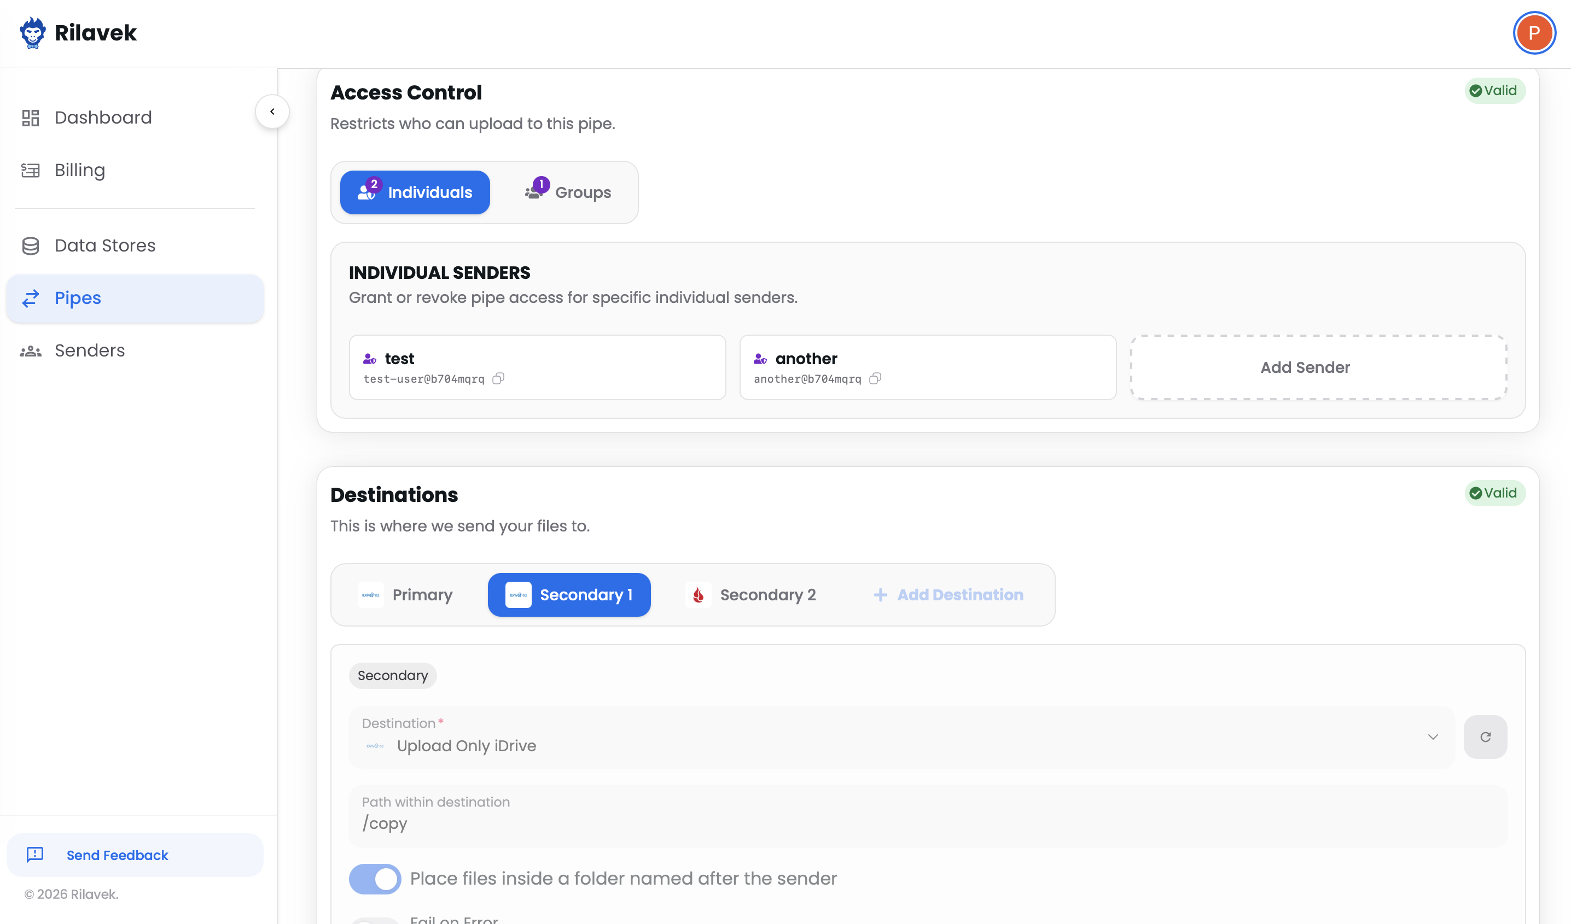Click the Rilavek monkey logo
This screenshot has width=1571, height=924.
(x=32, y=32)
